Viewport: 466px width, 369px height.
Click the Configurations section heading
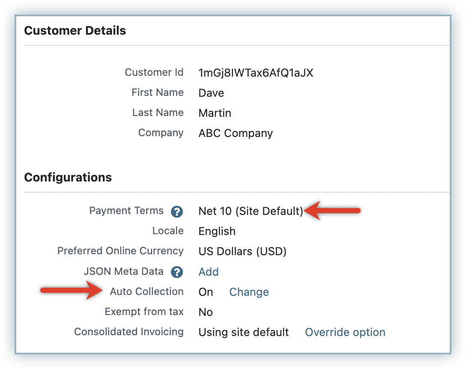(68, 177)
